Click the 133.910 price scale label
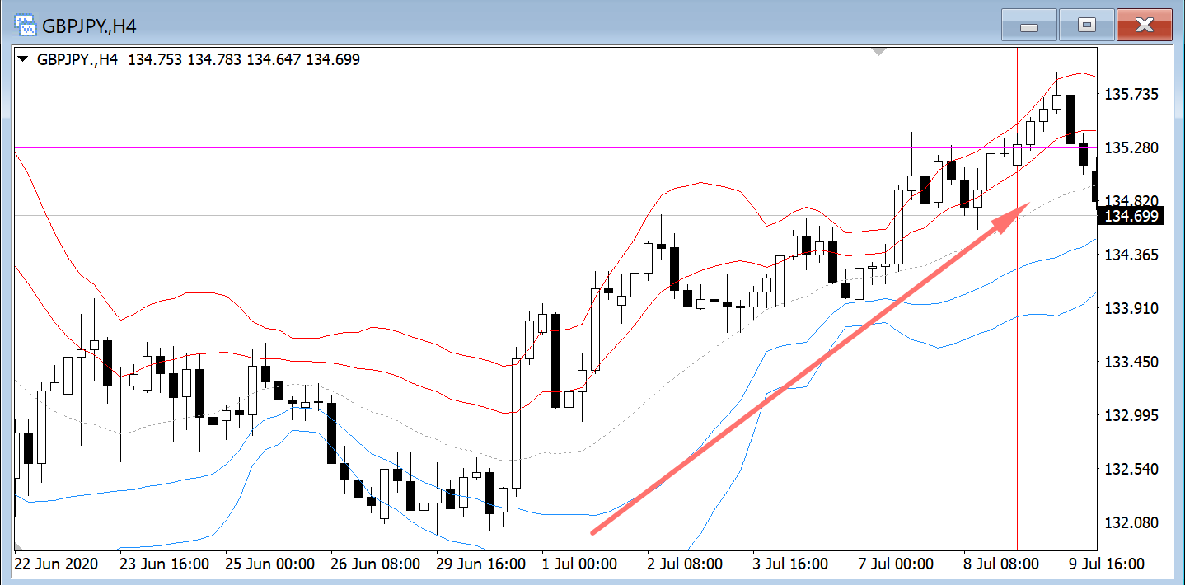 [1131, 308]
